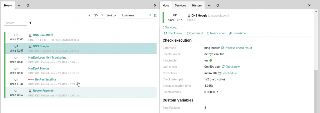Click the Reschedule calendar link
The height and width of the screenshot is (113, 320).
point(227,73)
